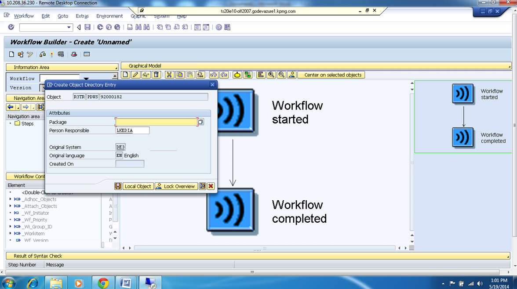Zoom in using the magnifier plus icon

271,75
